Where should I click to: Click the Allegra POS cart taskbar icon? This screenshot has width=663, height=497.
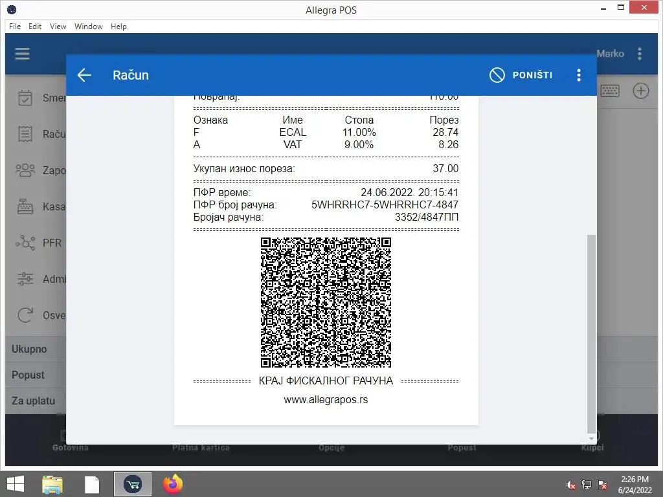(x=132, y=484)
